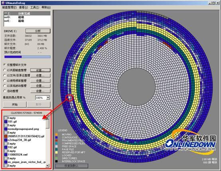The image size is (221, 171).
Task: Open 设置... for 以使用频率整理
Action: tap(40, 81)
